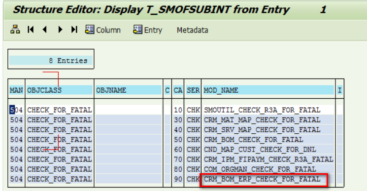Screen dimensions: 367x191
Task: Open the Column selection button
Action: coord(103,30)
